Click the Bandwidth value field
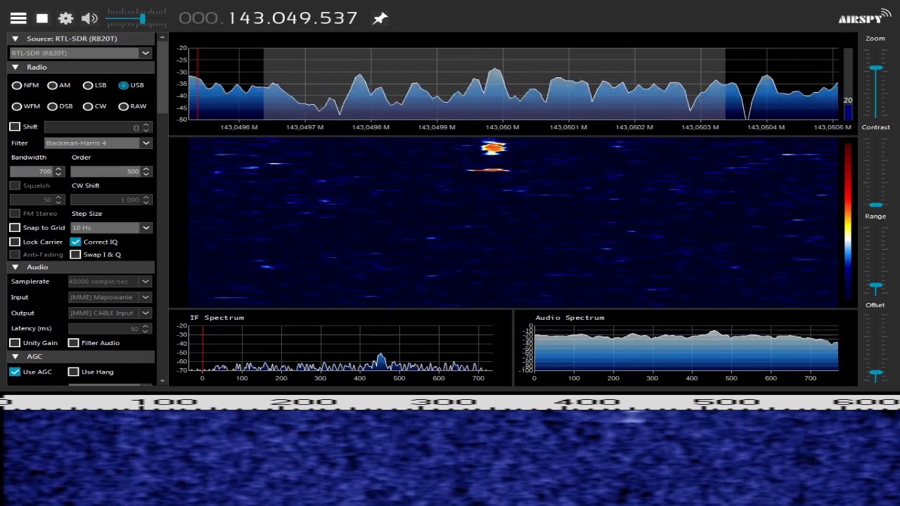 coord(32,171)
